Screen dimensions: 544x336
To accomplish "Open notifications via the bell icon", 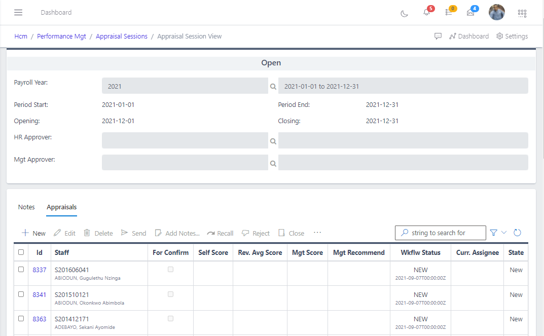I will 426,12.
